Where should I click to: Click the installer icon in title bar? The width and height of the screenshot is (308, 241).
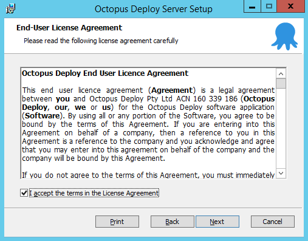(x=10, y=9)
